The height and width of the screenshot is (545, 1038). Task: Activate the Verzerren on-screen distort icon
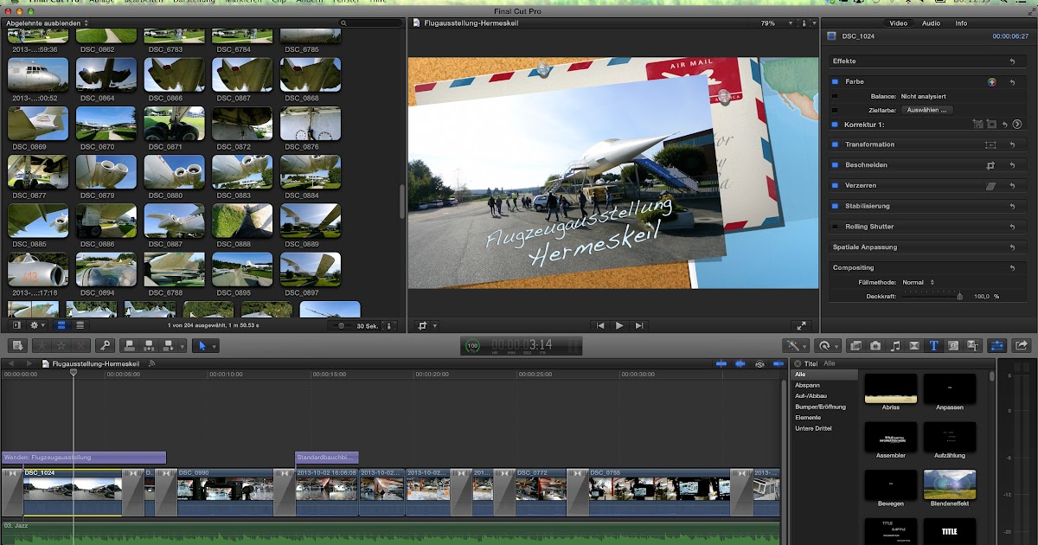coord(991,186)
